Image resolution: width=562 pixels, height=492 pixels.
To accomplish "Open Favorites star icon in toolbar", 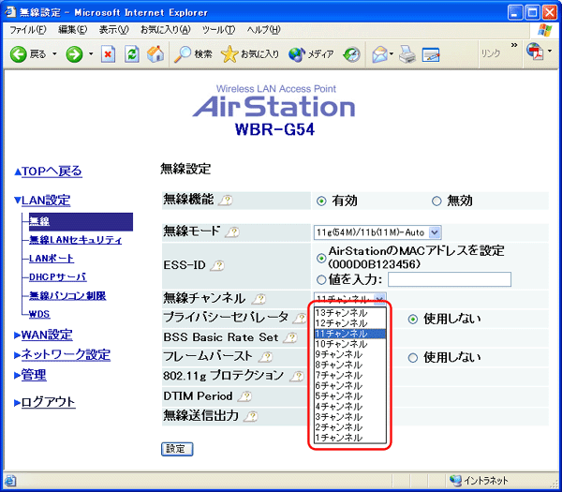I will click(229, 54).
